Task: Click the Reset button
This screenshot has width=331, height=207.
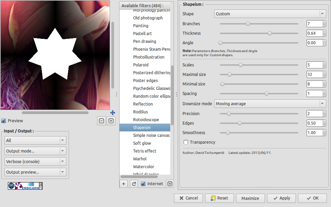Action: [219, 198]
